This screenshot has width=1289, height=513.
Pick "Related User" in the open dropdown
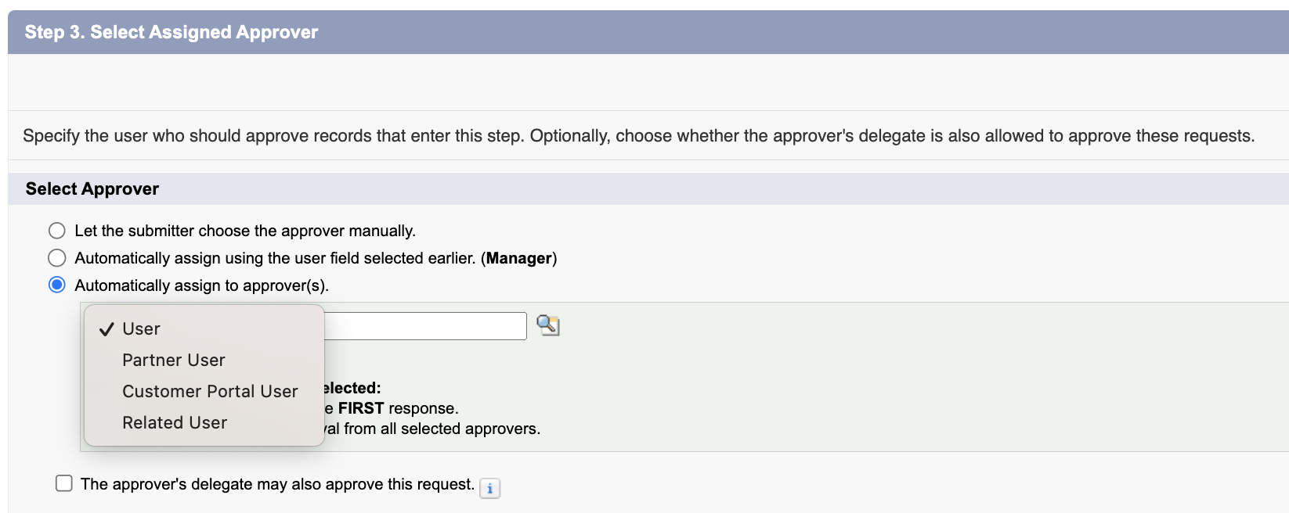[x=174, y=422]
